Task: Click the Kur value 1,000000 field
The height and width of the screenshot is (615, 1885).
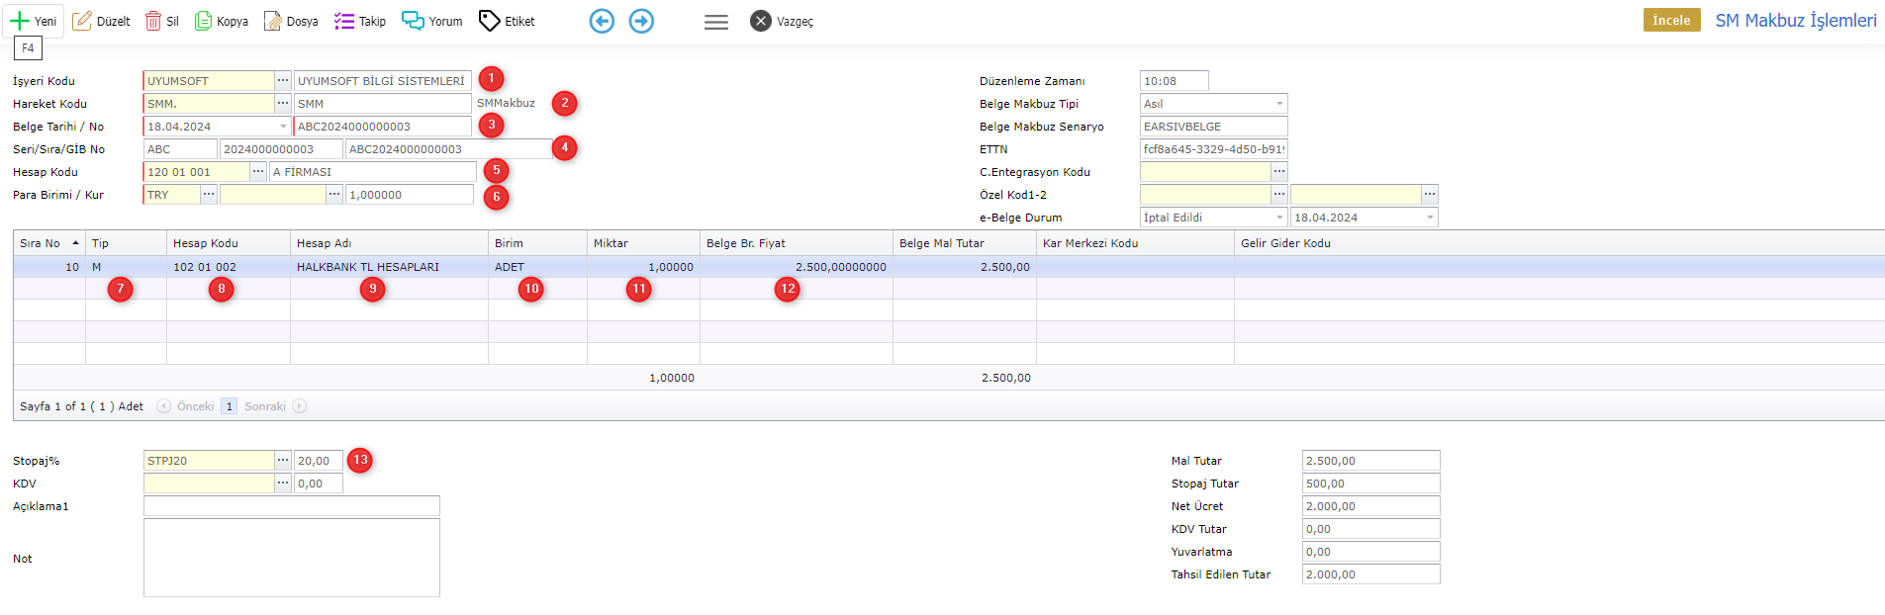Action: point(410,195)
